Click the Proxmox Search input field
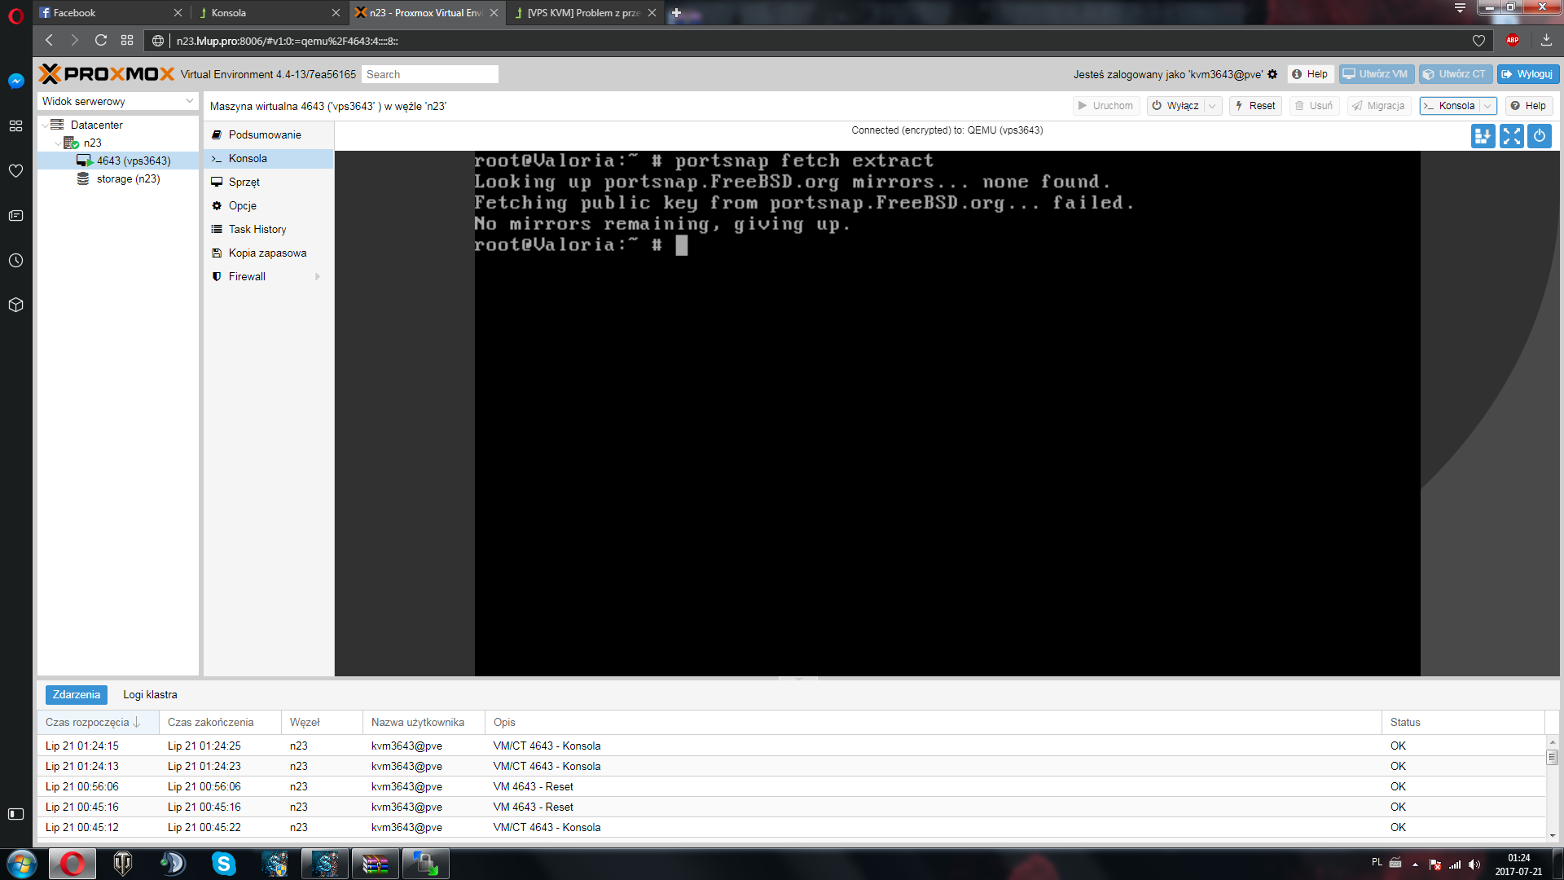The width and height of the screenshot is (1564, 880). click(x=429, y=74)
